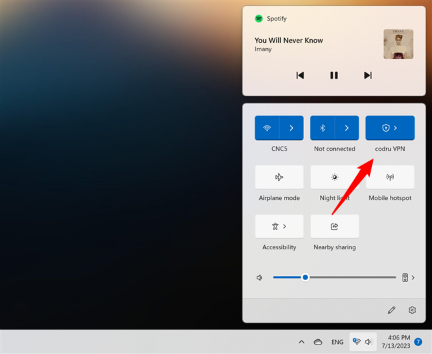432x354 pixels.
Task: Open Settings via gear icon
Action: [x=412, y=310]
